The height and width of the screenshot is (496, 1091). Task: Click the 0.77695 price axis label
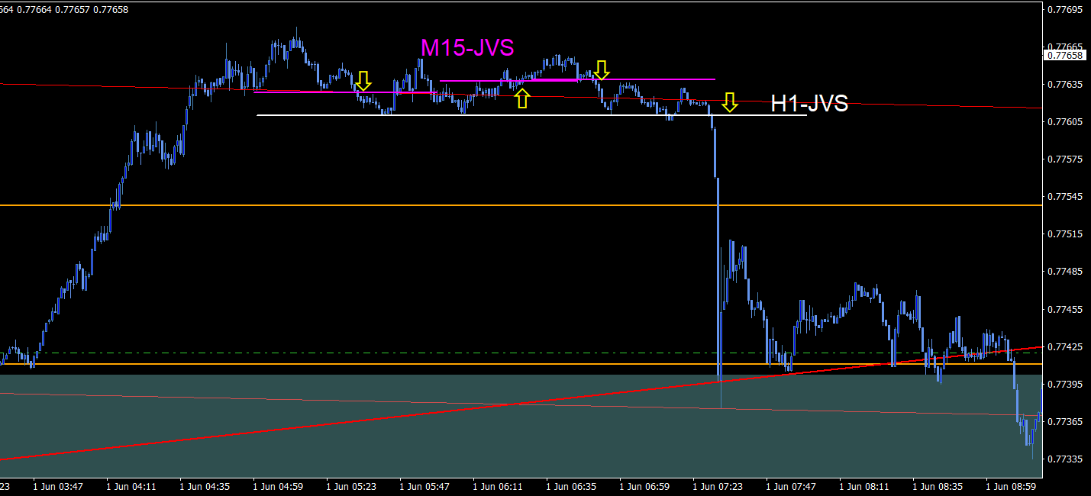[x=1067, y=10]
